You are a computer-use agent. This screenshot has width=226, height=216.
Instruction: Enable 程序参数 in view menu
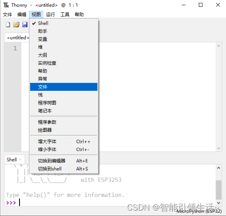pyautogui.click(x=64, y=122)
